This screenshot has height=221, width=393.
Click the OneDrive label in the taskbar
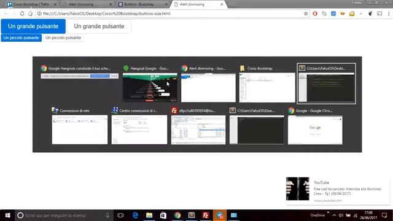tap(317, 215)
